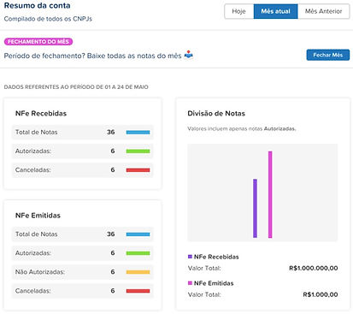
Task: Select the Mês atual tab
Action: click(x=275, y=11)
